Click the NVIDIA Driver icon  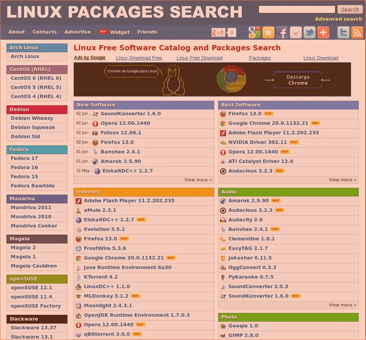pyautogui.click(x=223, y=143)
